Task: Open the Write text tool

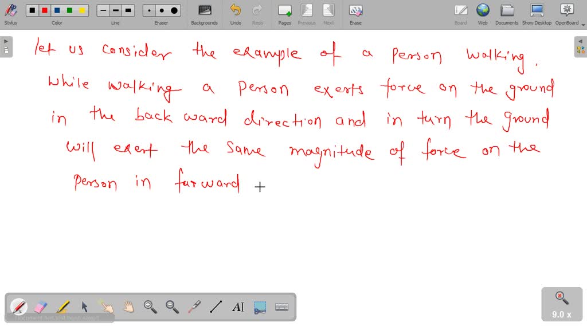Action: [x=238, y=308]
